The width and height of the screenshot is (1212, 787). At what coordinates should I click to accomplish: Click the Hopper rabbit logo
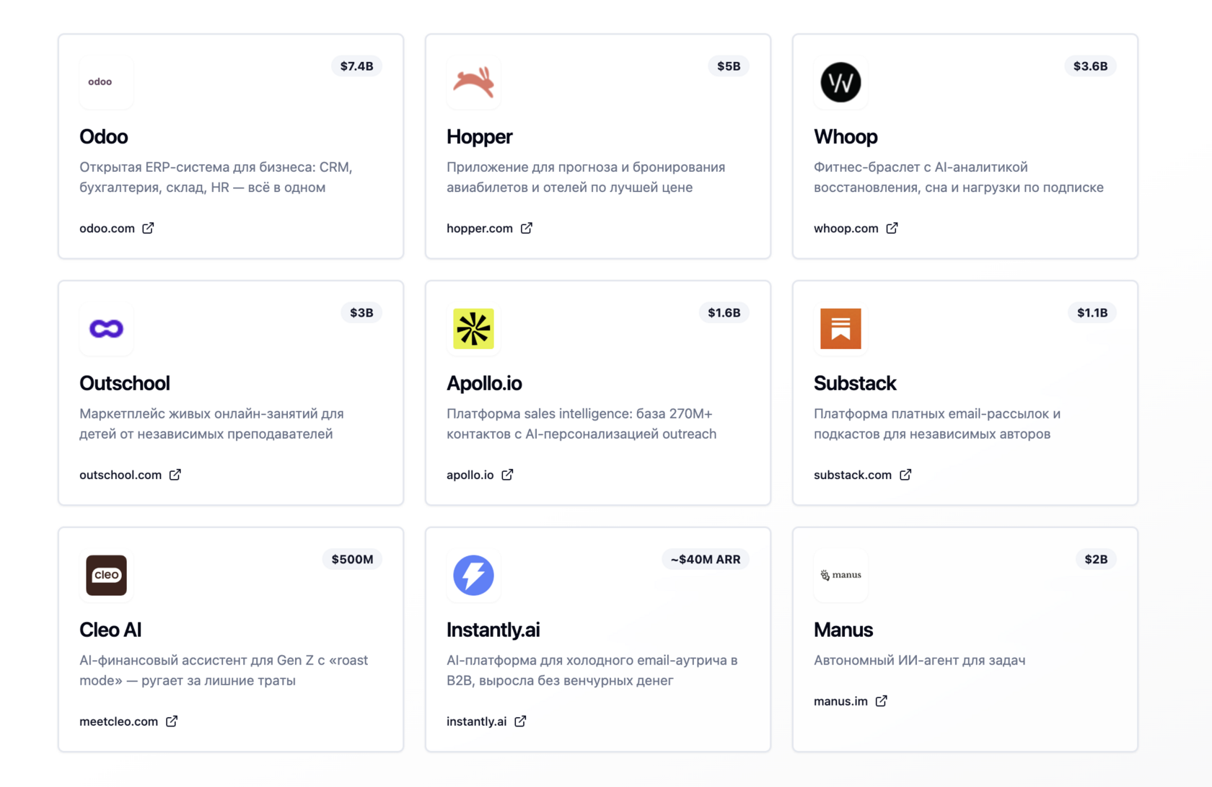pos(473,82)
